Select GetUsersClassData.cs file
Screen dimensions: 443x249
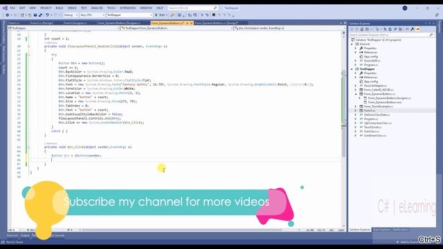click(x=377, y=115)
